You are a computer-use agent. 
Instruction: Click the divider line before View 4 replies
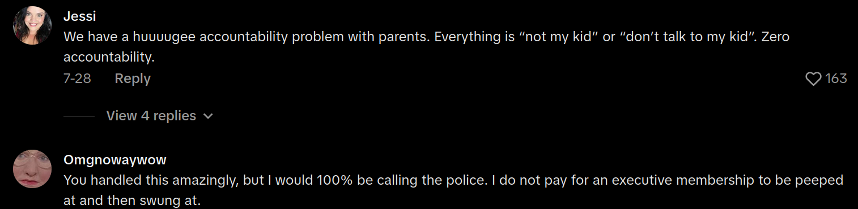[x=79, y=116]
